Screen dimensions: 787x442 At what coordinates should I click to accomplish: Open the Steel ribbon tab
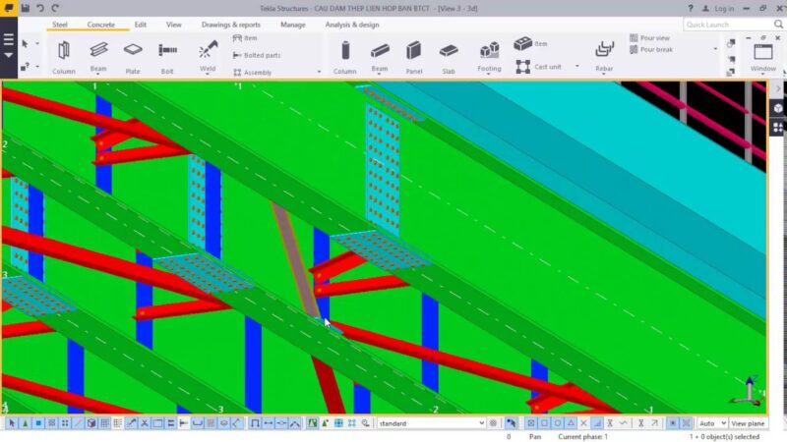pyautogui.click(x=60, y=25)
